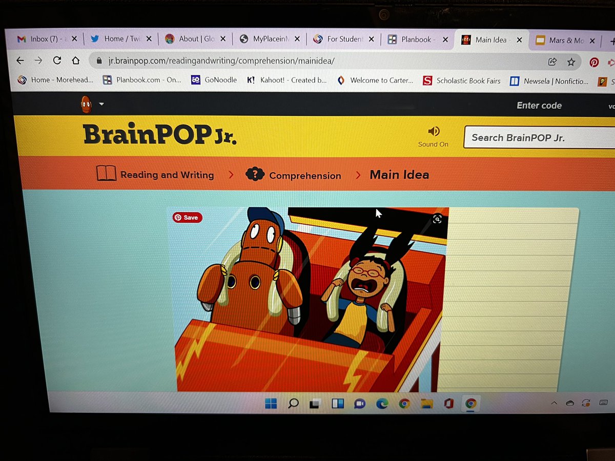Reload the BrainPOP Jr. page
Screen dimensions: 615x461
(x=57, y=60)
